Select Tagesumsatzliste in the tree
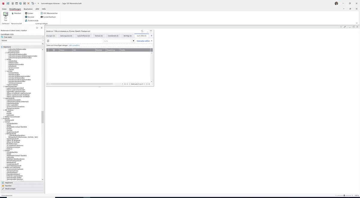 [12, 85]
